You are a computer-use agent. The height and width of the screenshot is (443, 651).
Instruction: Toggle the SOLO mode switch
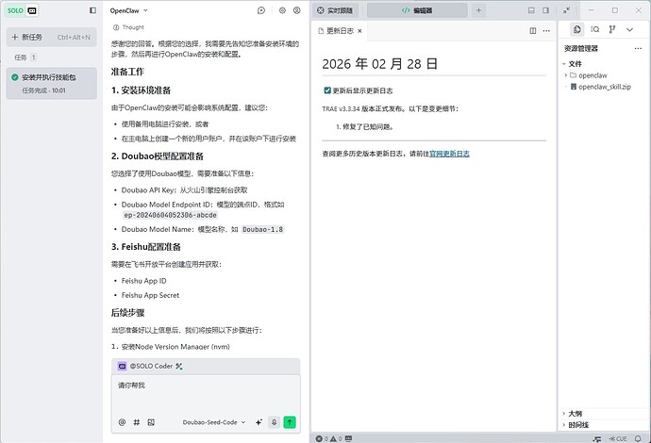point(22,10)
